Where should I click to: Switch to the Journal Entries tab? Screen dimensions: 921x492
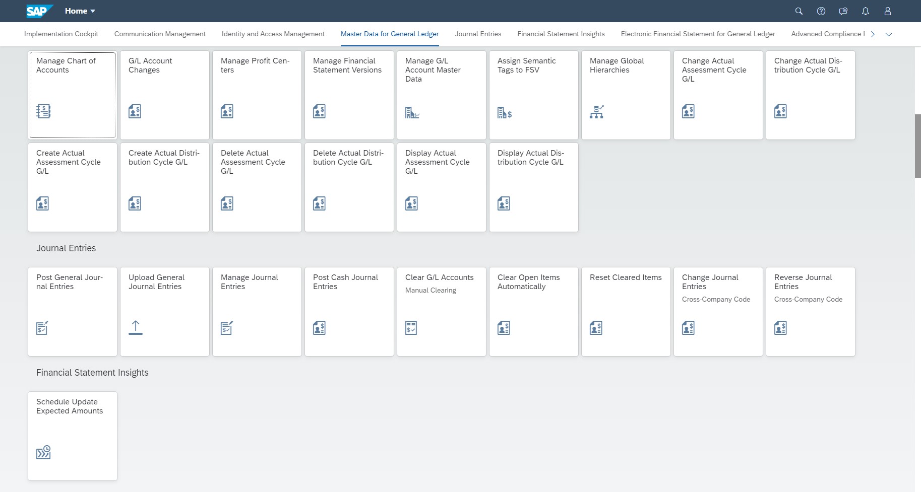(x=477, y=34)
